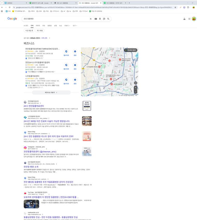Open the tab search dropdown arrow
This screenshot has height=220, width=197.
tap(2, 3)
